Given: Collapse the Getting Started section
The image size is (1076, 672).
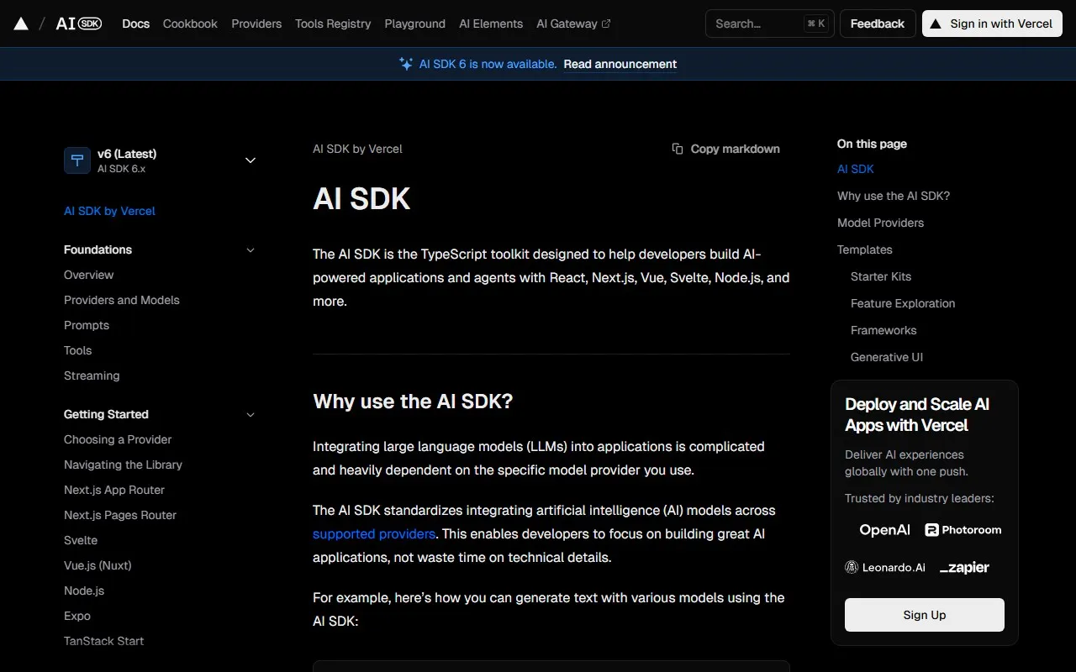Looking at the screenshot, I should point(250,414).
